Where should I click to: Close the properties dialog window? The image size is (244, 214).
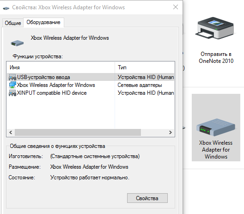pyautogui.click(x=176, y=7)
